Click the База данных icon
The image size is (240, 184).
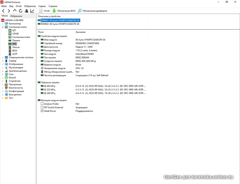[6, 95]
